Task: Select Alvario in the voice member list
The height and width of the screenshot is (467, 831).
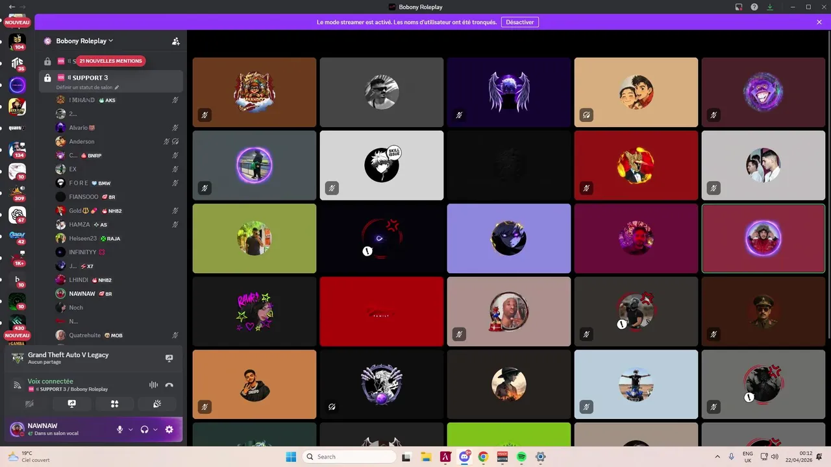Action: coord(117,128)
